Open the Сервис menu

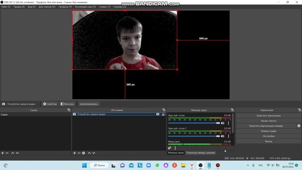click(105, 7)
